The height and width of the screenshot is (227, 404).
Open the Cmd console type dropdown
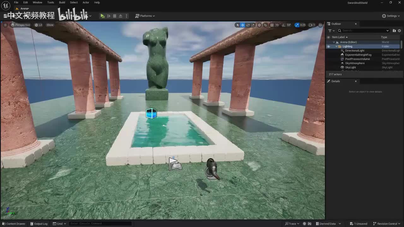pyautogui.click(x=59, y=224)
